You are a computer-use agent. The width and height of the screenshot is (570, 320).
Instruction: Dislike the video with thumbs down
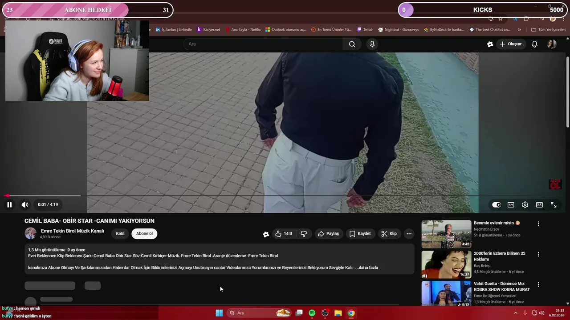pyautogui.click(x=304, y=234)
